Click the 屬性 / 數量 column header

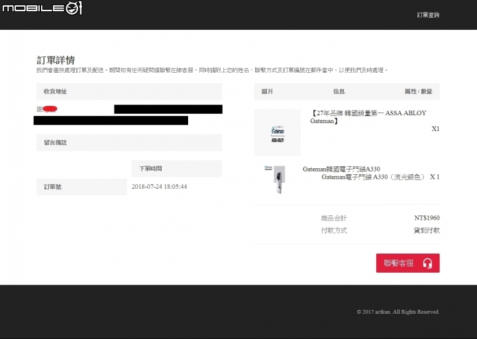coord(418,91)
